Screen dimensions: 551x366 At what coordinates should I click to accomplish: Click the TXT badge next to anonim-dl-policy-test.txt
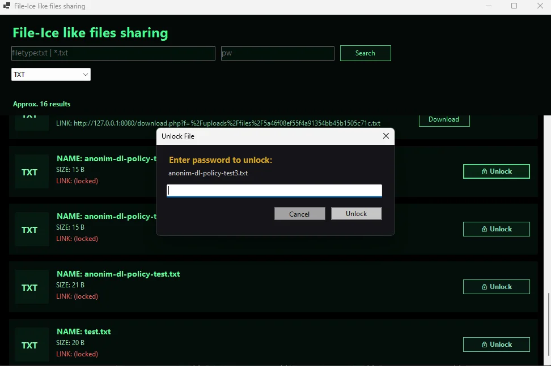coord(31,287)
